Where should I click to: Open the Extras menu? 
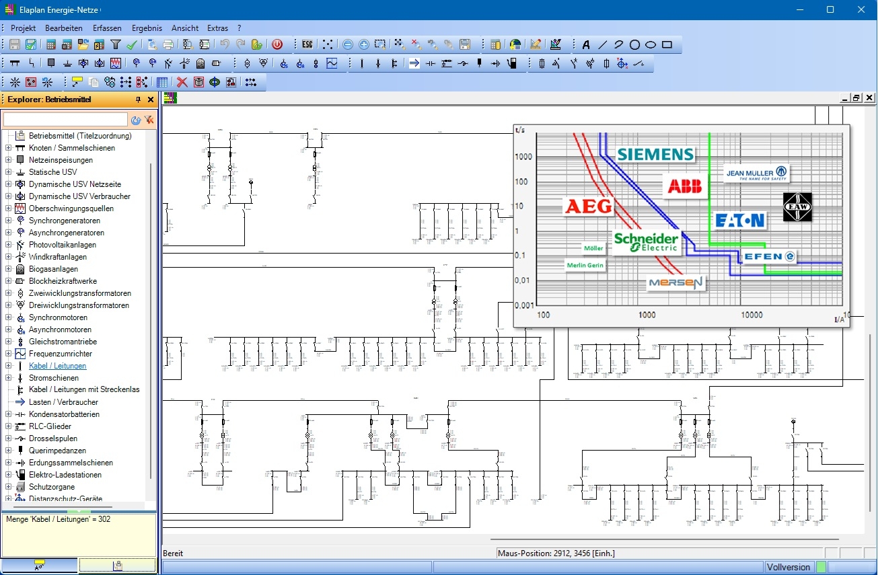click(217, 28)
